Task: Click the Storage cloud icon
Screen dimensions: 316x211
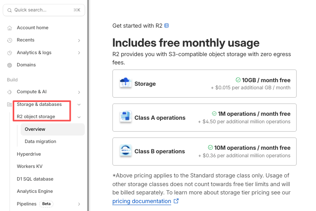Action: [126, 83]
